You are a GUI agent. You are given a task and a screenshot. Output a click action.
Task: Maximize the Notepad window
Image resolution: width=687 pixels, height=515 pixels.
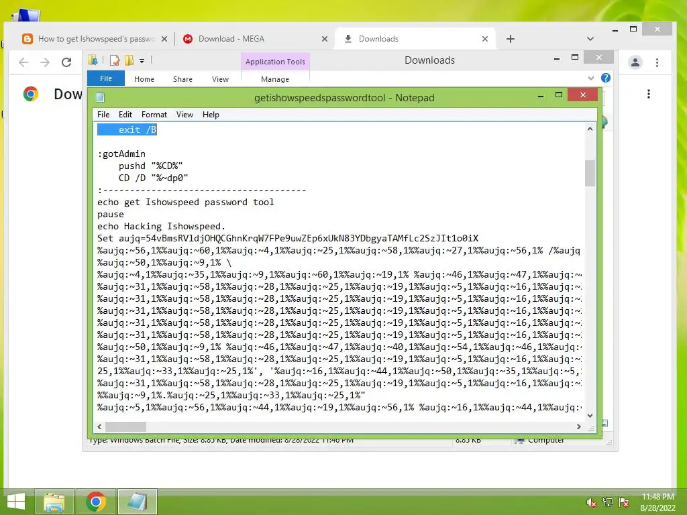(x=559, y=95)
